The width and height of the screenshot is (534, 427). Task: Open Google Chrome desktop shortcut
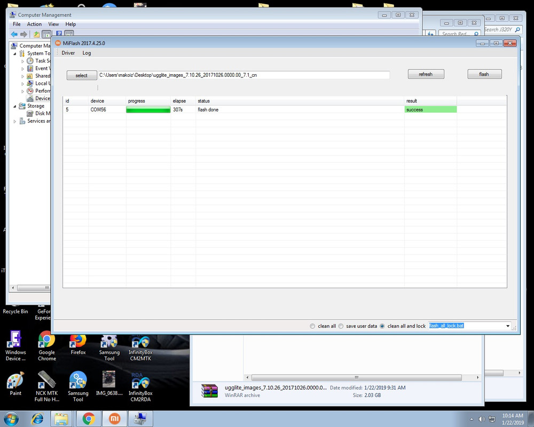(46, 345)
